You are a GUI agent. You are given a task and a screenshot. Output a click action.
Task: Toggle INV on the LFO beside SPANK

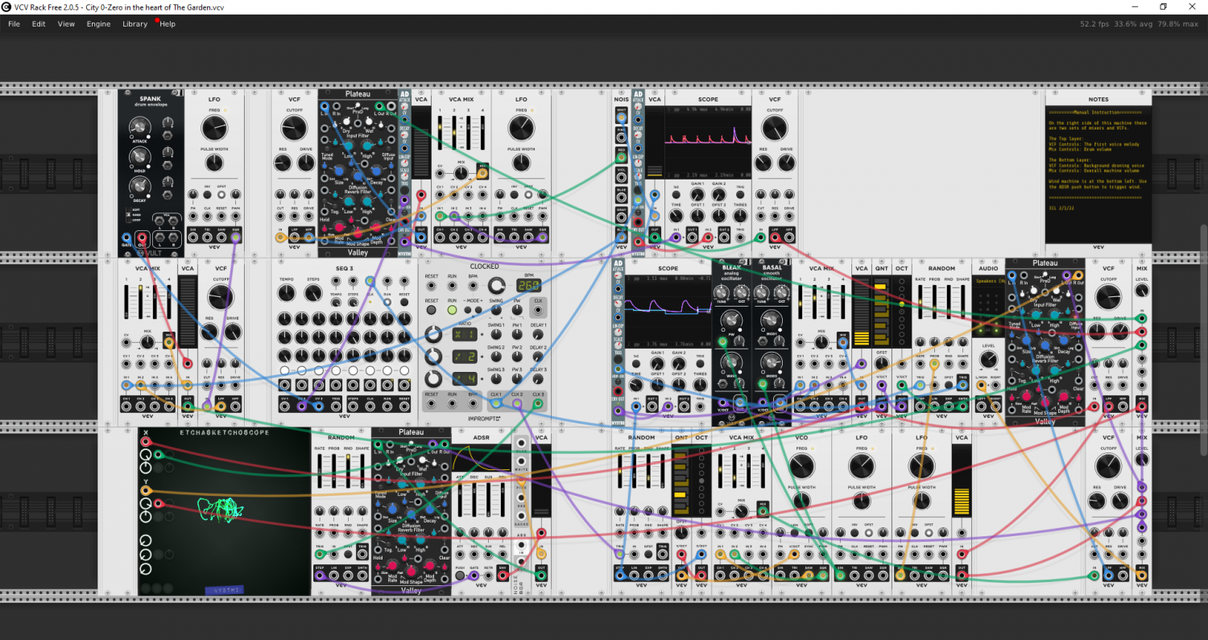coord(207,196)
